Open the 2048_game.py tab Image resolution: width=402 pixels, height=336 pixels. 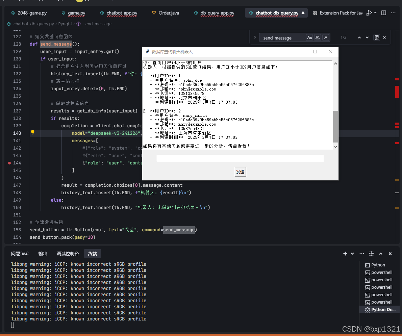pyautogui.click(x=29, y=13)
